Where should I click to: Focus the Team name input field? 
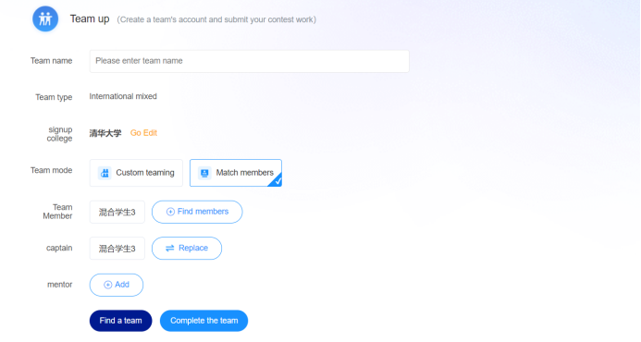tap(250, 61)
